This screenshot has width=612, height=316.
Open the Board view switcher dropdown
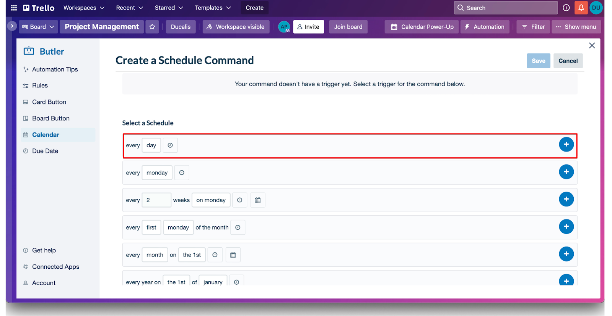click(38, 27)
